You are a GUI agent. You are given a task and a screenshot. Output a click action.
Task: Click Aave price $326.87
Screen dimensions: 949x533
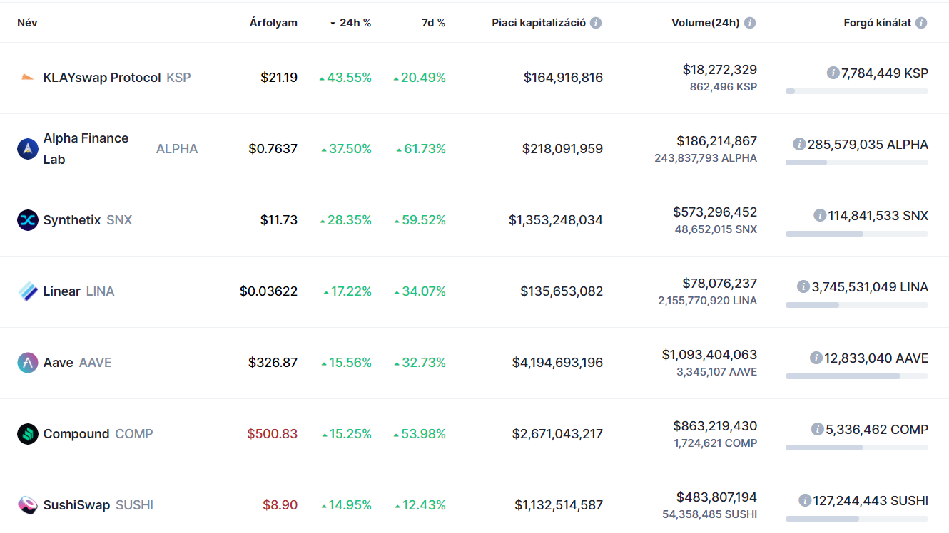273,363
